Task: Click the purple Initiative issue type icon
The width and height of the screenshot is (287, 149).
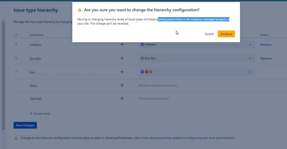Action: click(x=142, y=44)
